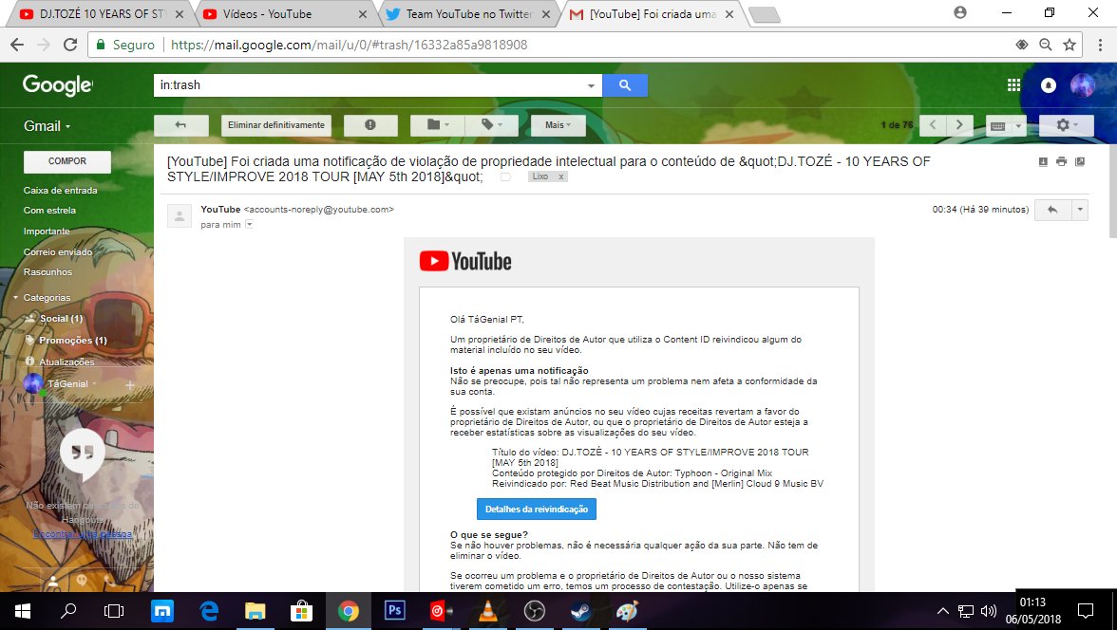
Task: Open the Mais options menu
Action: (x=558, y=125)
